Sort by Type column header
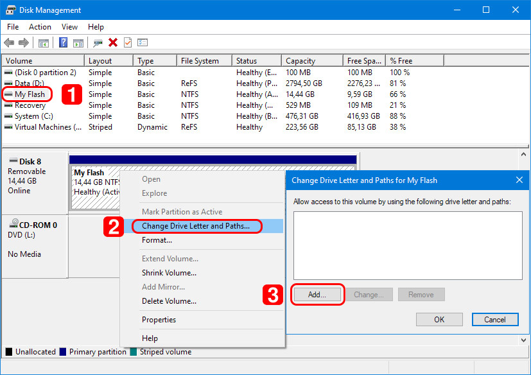Screen dimensions: 531x375 pos(155,60)
